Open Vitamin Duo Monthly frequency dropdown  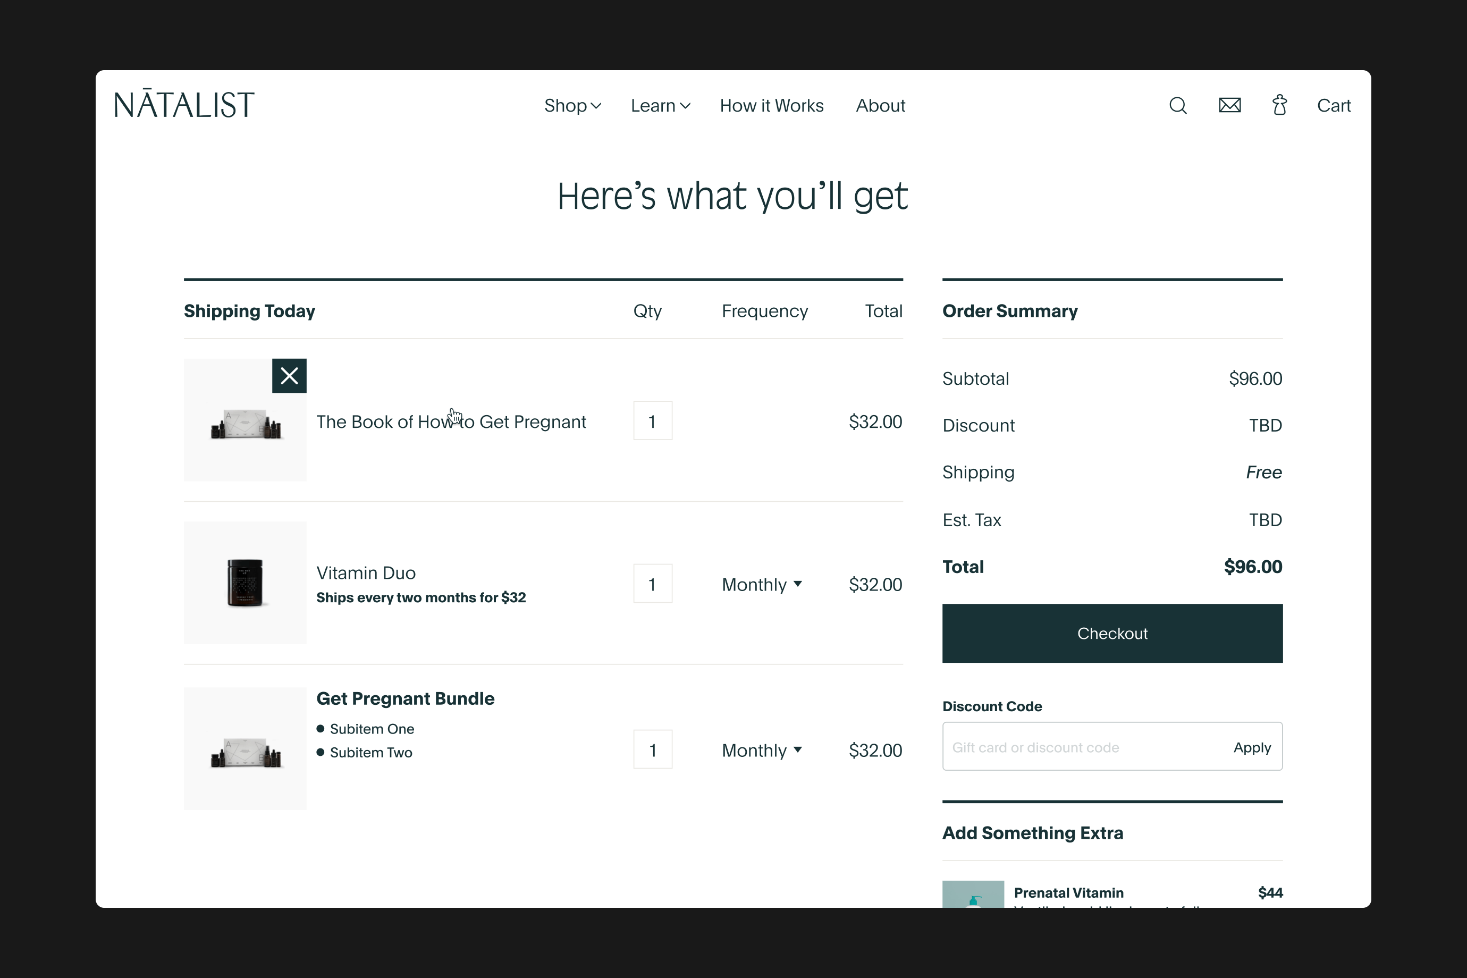[x=762, y=585]
